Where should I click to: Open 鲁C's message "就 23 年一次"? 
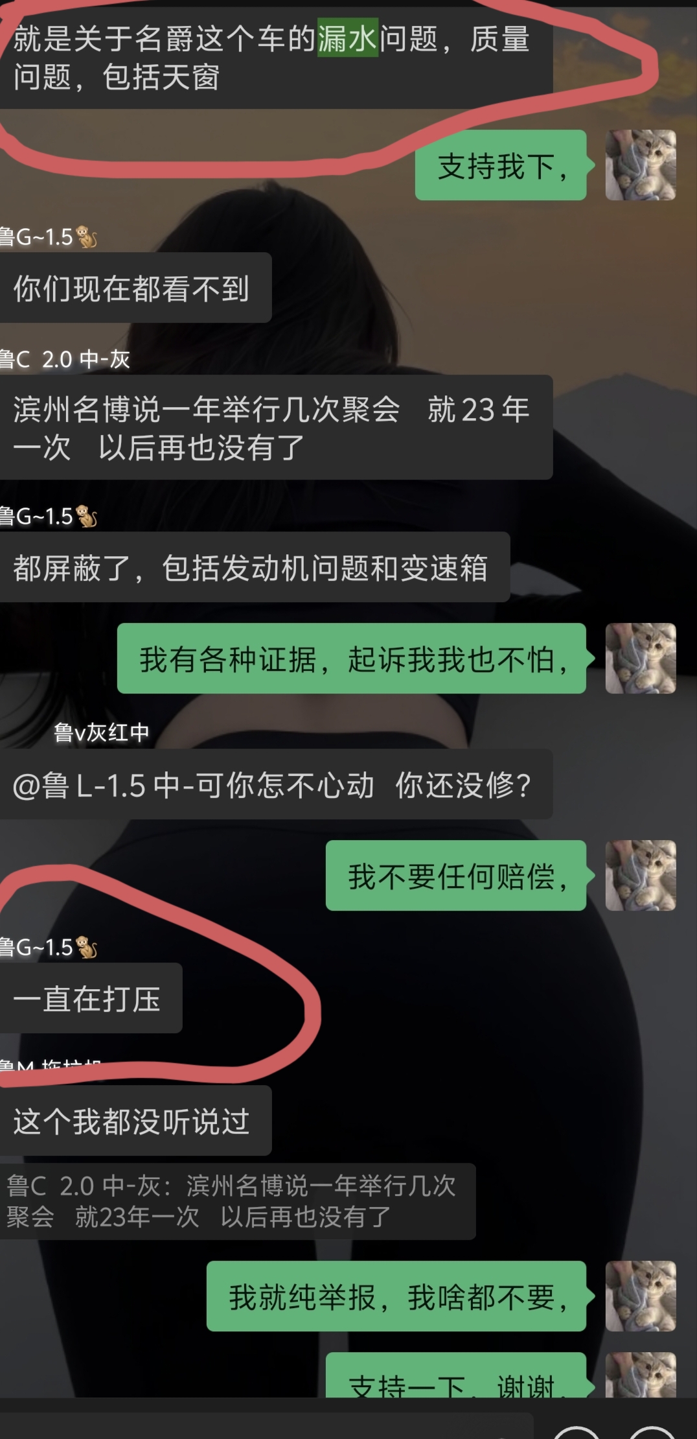pyautogui.click(x=276, y=427)
